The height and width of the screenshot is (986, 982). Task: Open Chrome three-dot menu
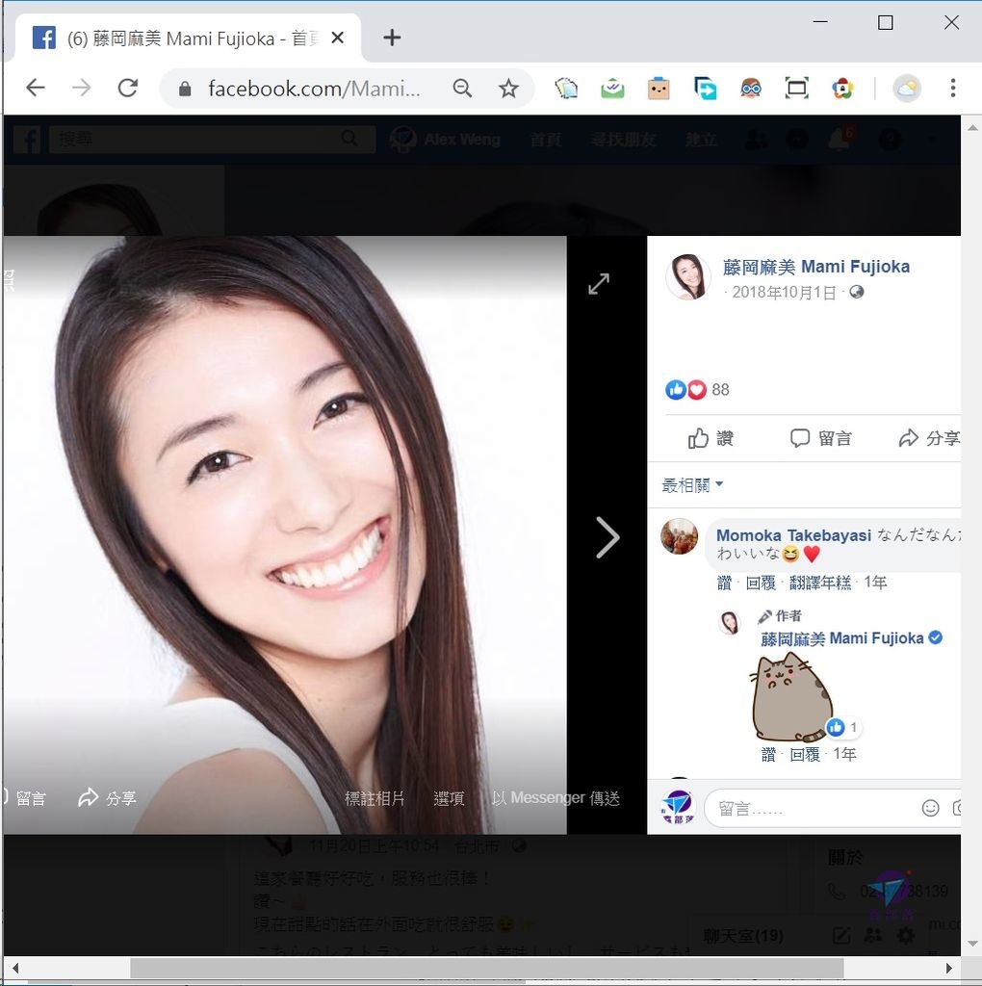952,89
